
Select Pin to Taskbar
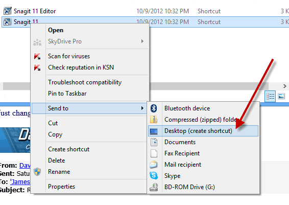point(67,94)
